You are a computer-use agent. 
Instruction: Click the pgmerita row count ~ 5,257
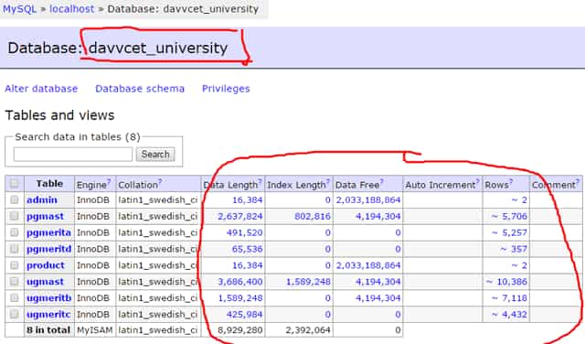(509, 232)
